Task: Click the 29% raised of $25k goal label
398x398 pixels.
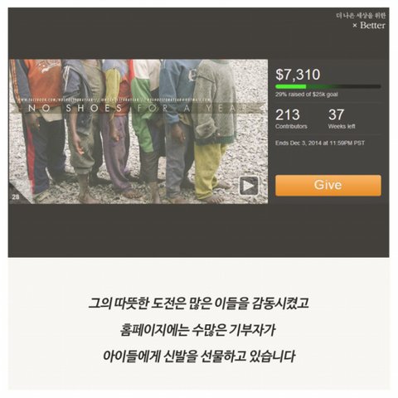Action: (x=306, y=95)
